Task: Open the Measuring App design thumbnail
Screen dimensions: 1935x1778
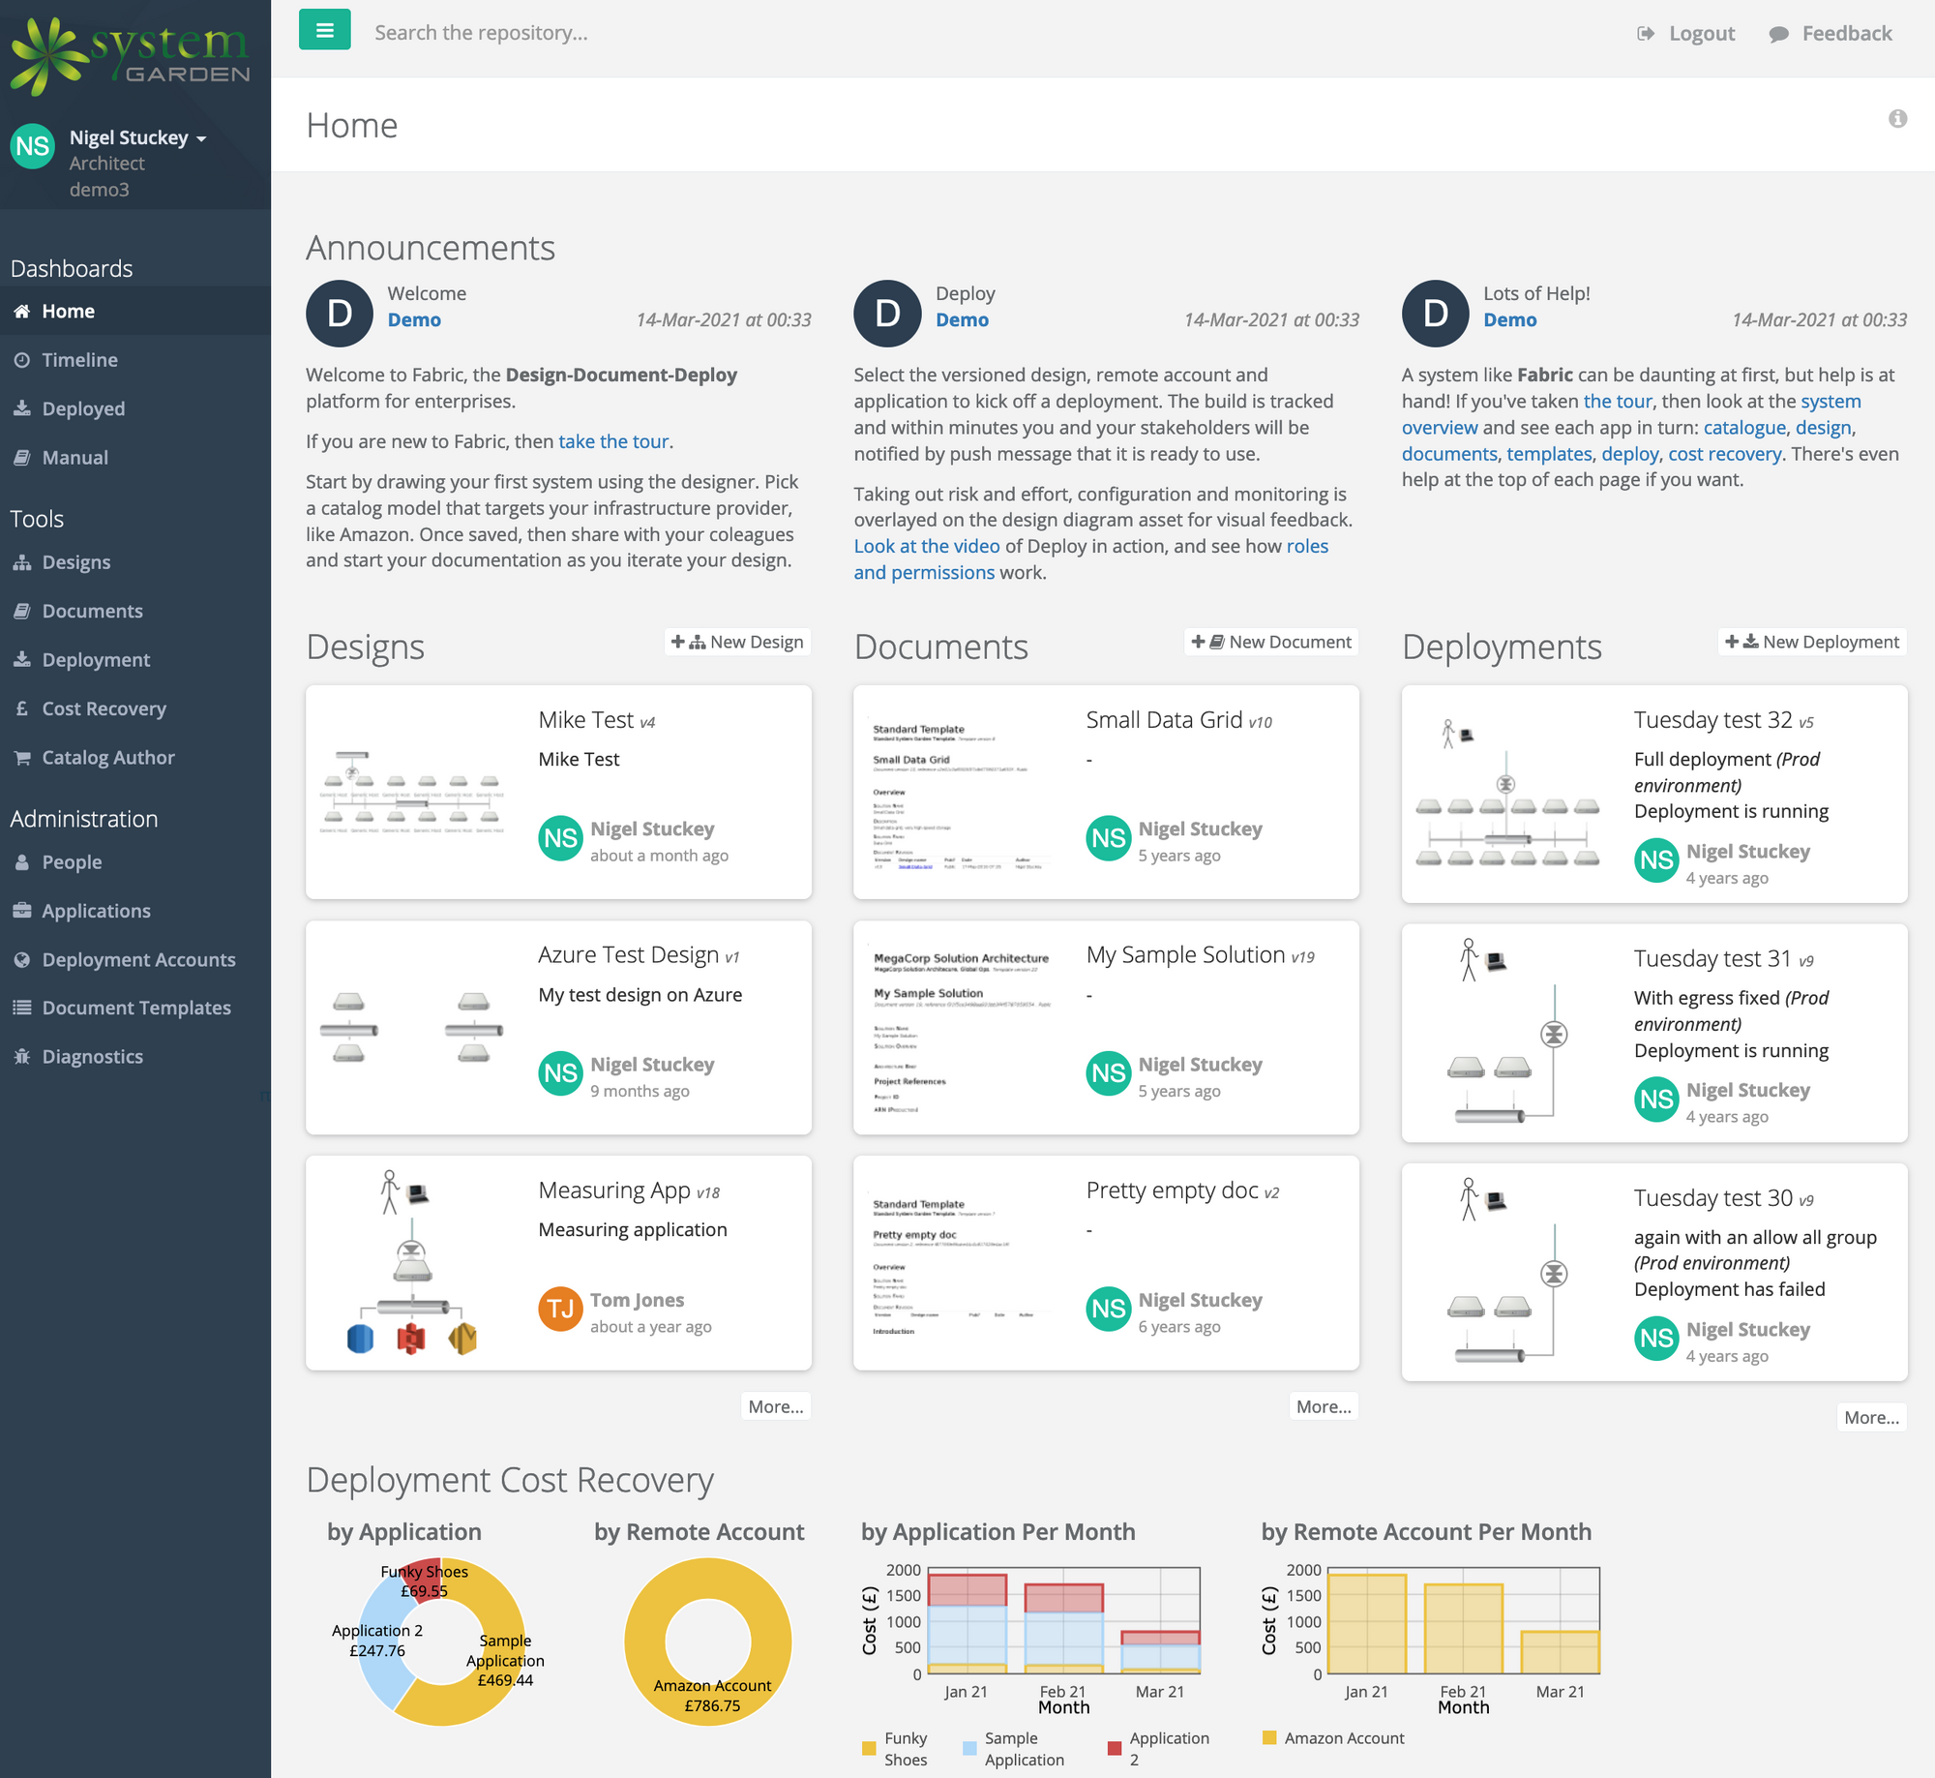Action: 413,1262
